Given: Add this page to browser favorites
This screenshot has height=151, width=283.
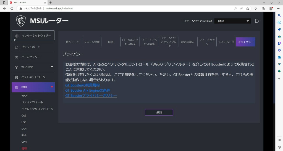Looking at the screenshot, I should point(248,8).
